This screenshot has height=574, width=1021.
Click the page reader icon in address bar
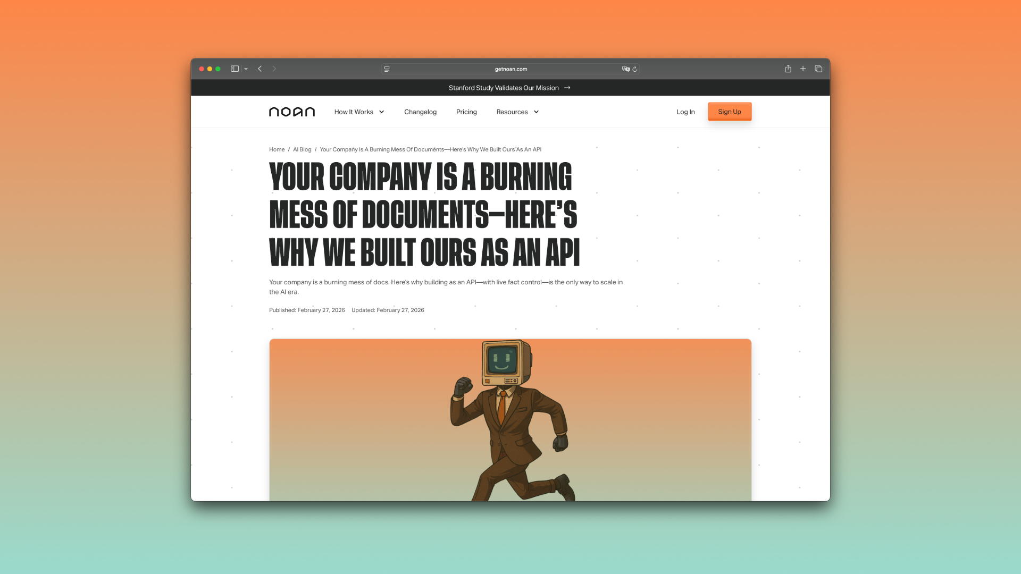pos(387,69)
